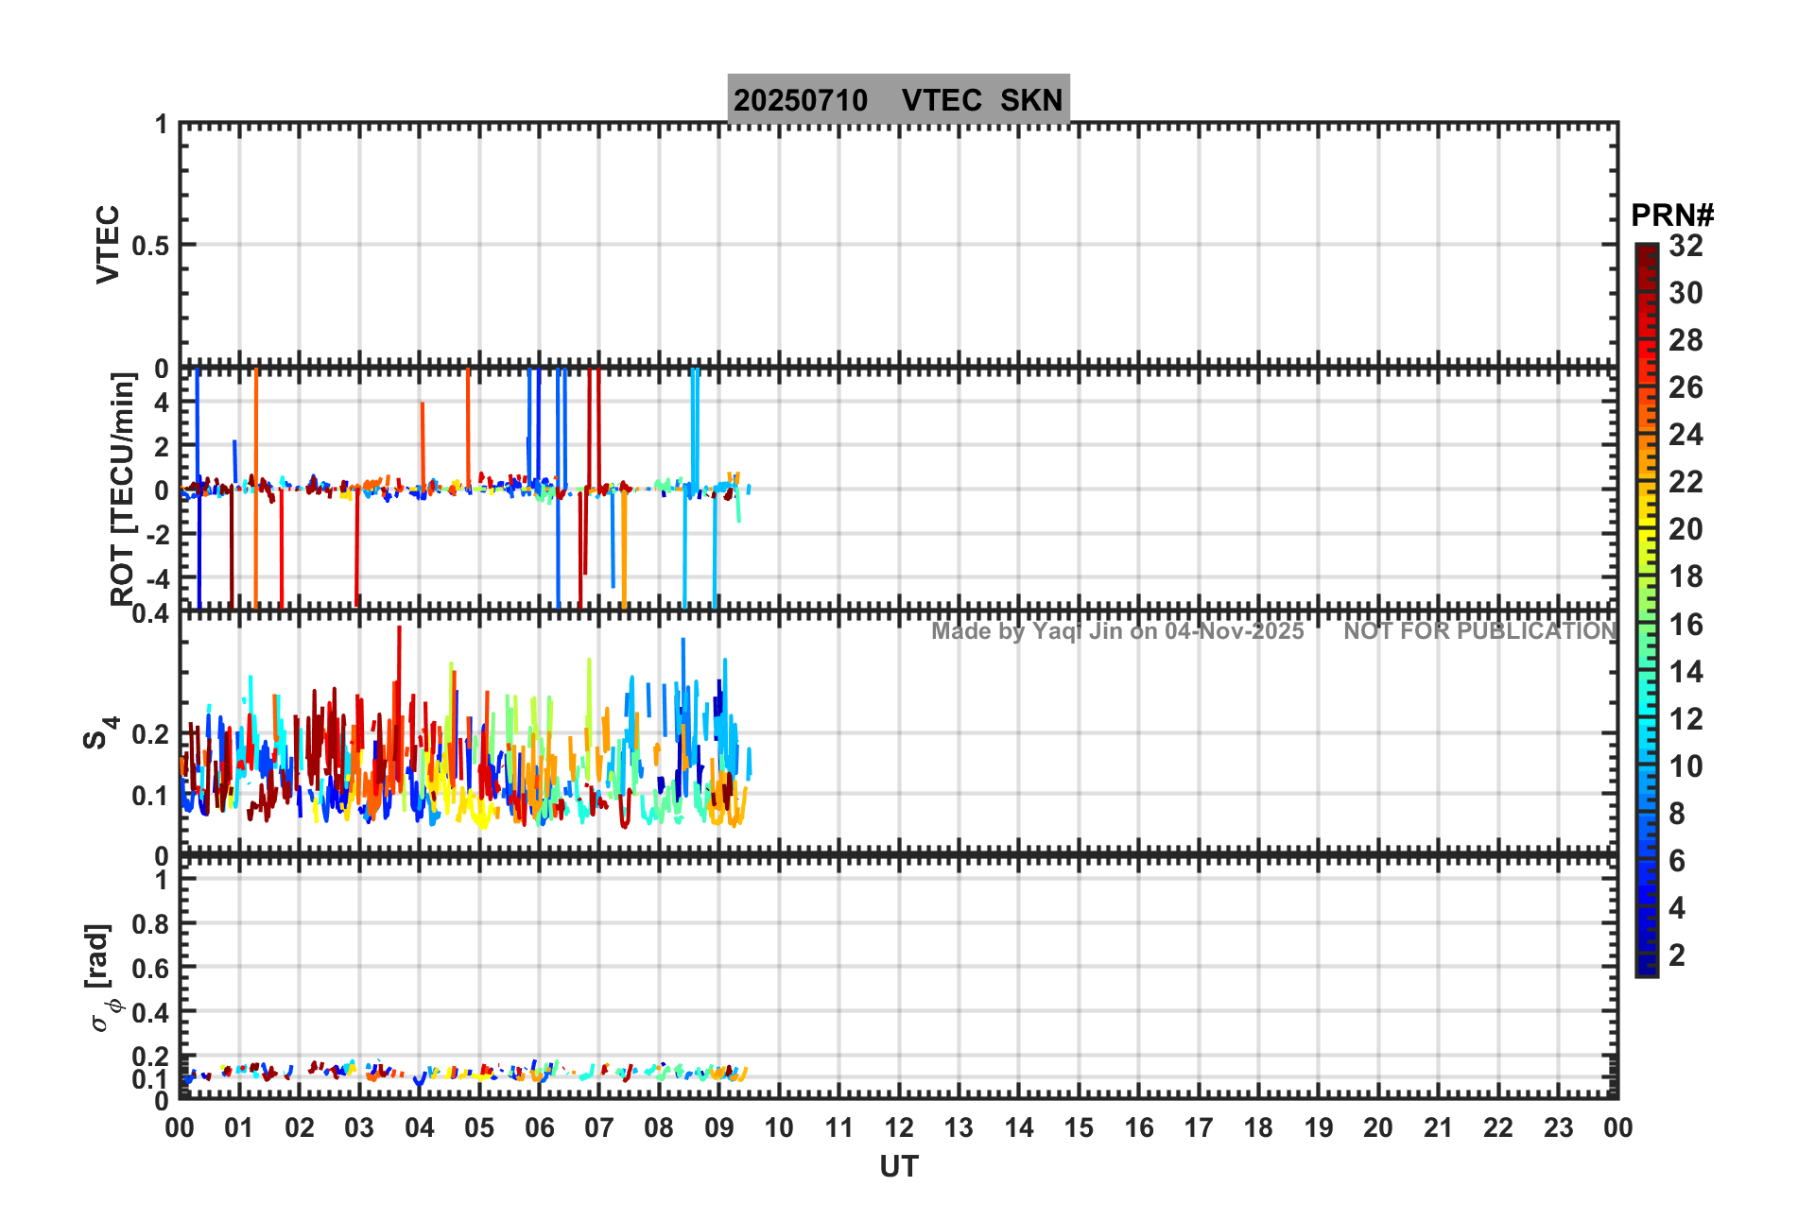Click x-axis tick label '10'
The image size is (1798, 1221).
(x=779, y=1127)
